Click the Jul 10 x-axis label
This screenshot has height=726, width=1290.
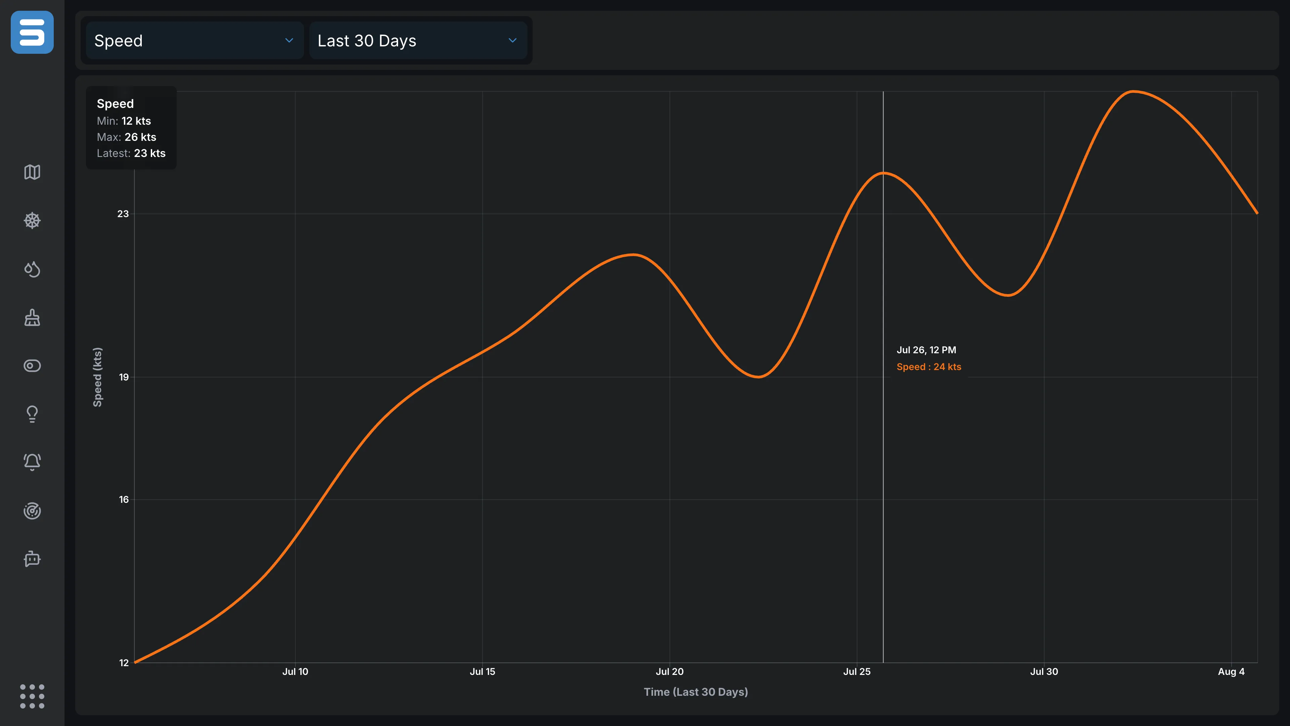(x=295, y=672)
